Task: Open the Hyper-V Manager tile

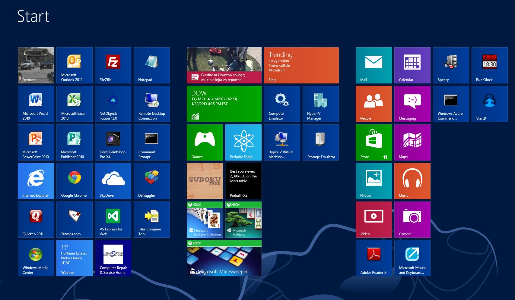Action: pos(320,104)
